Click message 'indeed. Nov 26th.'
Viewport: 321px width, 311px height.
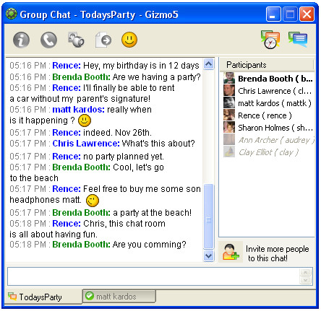coord(117,133)
